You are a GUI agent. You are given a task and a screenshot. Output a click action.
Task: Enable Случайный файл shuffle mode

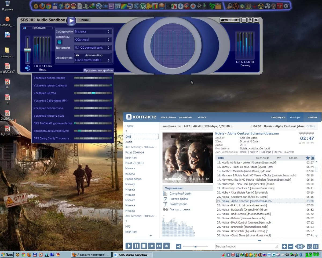[x=180, y=193]
